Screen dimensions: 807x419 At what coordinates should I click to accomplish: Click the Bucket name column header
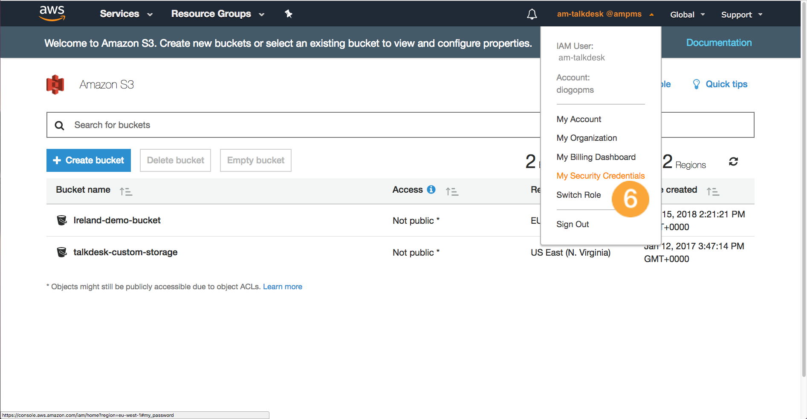[x=83, y=190]
